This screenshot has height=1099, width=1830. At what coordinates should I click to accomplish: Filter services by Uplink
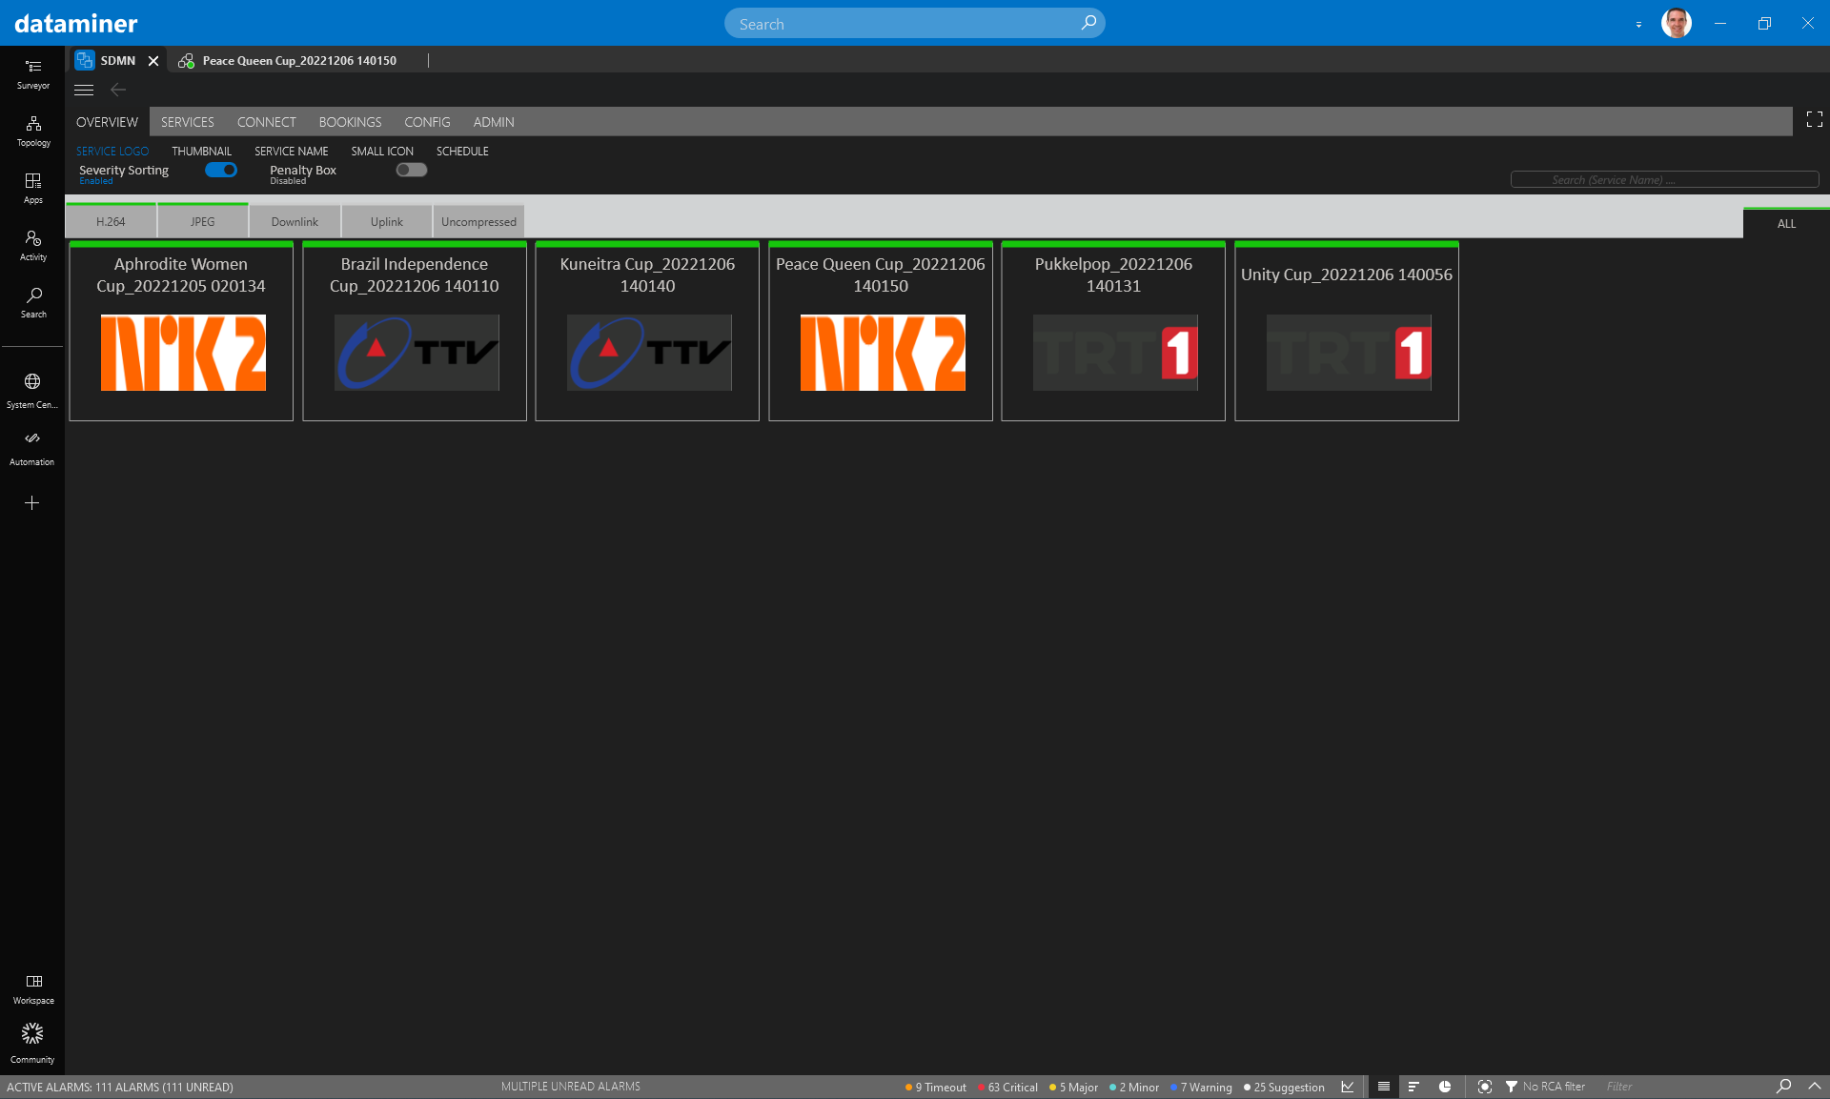click(x=387, y=221)
